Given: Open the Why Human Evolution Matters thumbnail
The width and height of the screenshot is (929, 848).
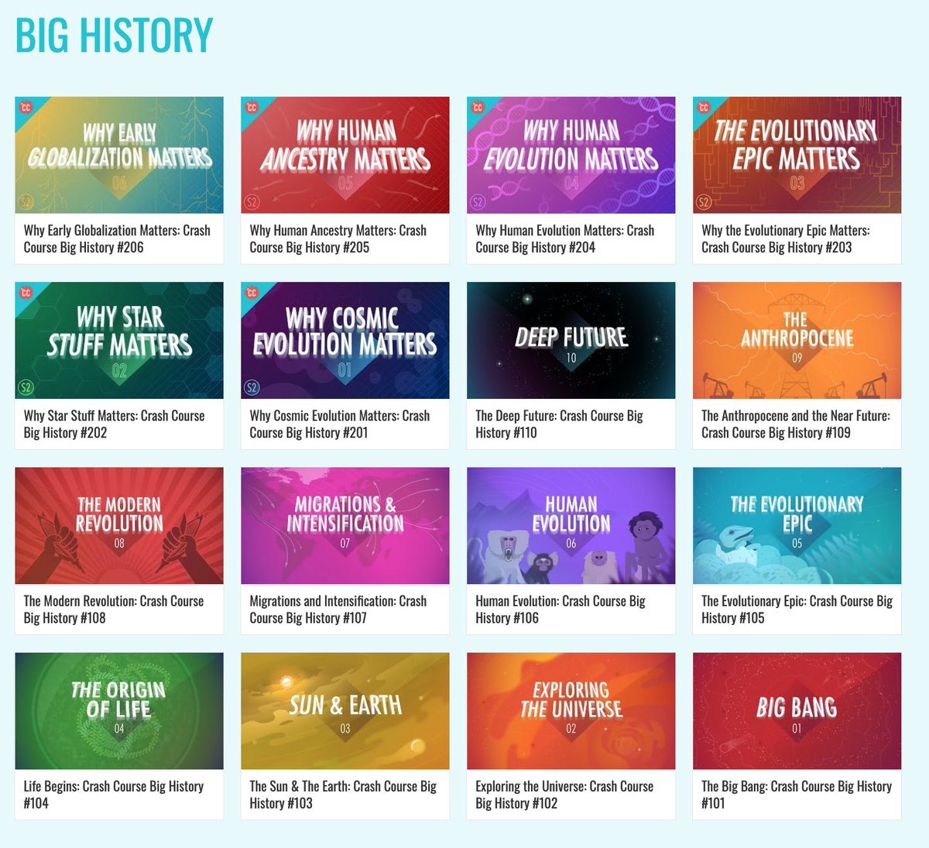Looking at the screenshot, I should coord(571,155).
